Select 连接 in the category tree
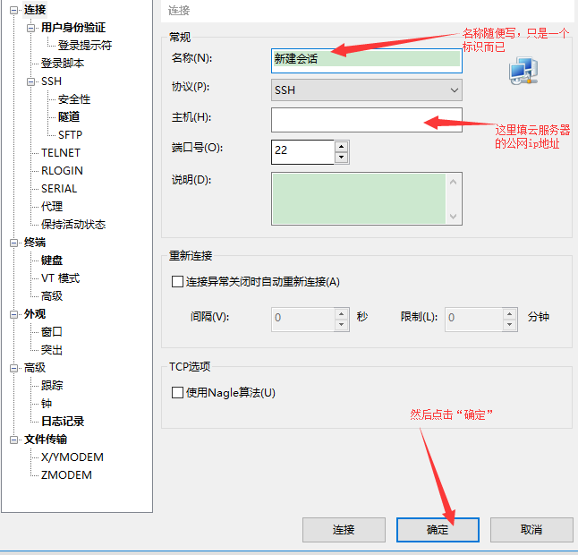 [35, 10]
